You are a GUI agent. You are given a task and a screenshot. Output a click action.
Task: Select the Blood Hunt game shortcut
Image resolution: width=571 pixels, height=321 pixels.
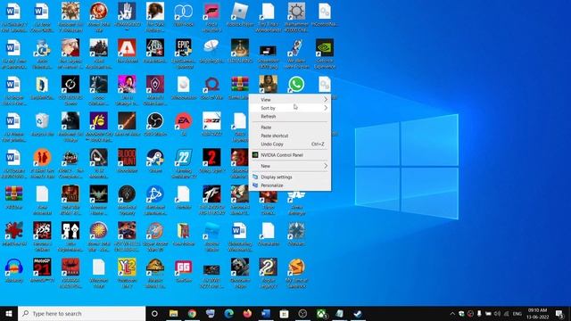click(127, 157)
